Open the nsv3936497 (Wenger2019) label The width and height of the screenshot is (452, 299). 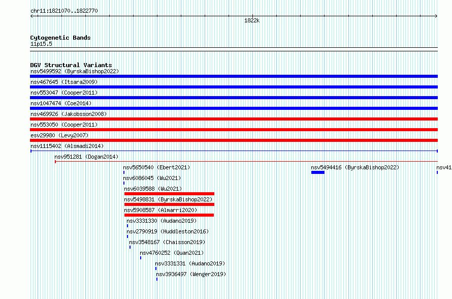(x=191, y=274)
